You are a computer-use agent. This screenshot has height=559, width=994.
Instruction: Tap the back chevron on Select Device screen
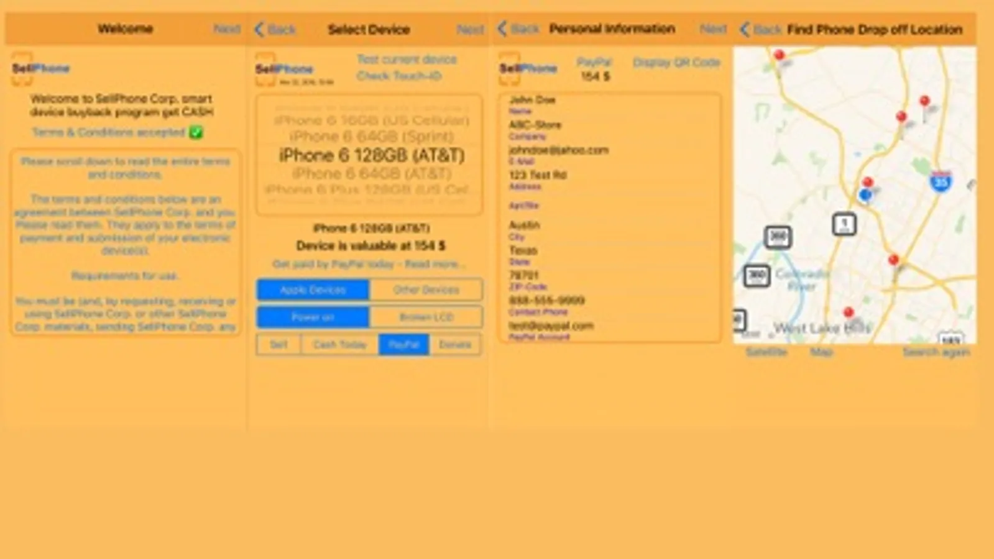260,29
